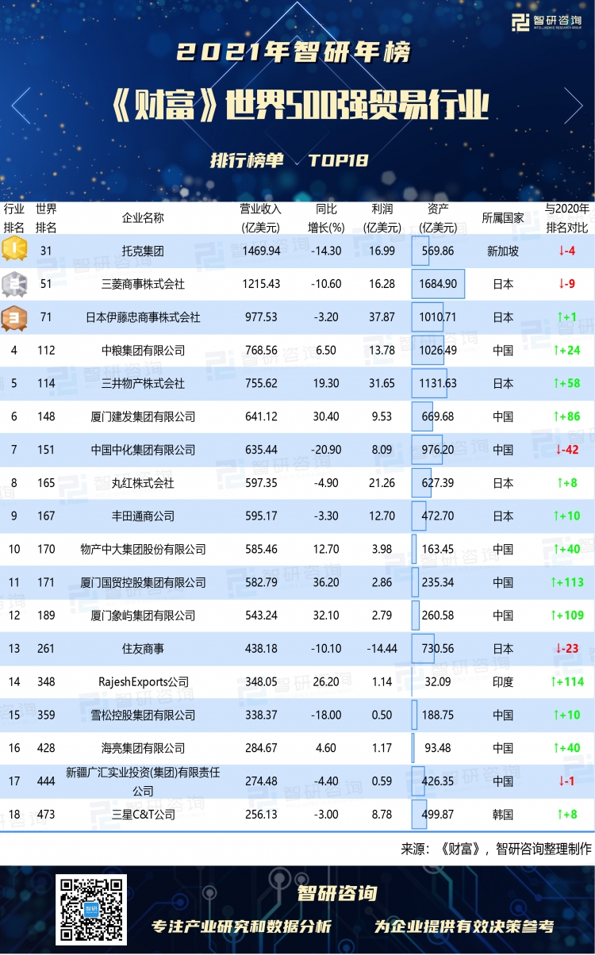Click company name 住友商事
Viewport: 595px width, 955px height.
(143, 649)
